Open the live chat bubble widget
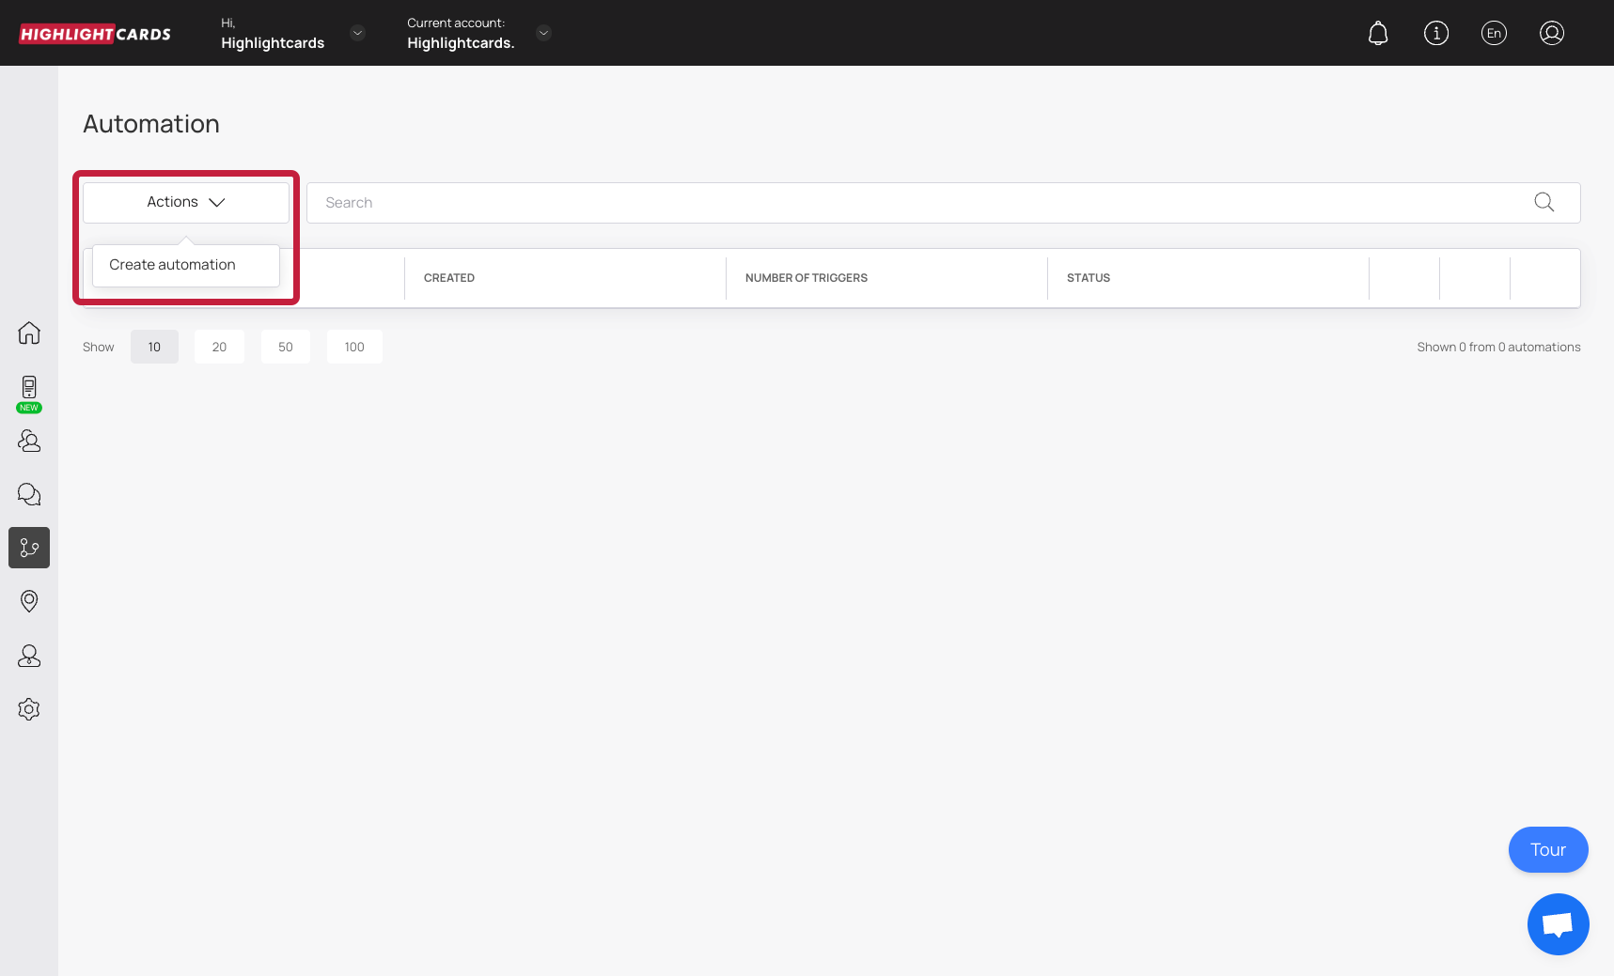Image resolution: width=1614 pixels, height=976 pixels. click(x=1558, y=924)
